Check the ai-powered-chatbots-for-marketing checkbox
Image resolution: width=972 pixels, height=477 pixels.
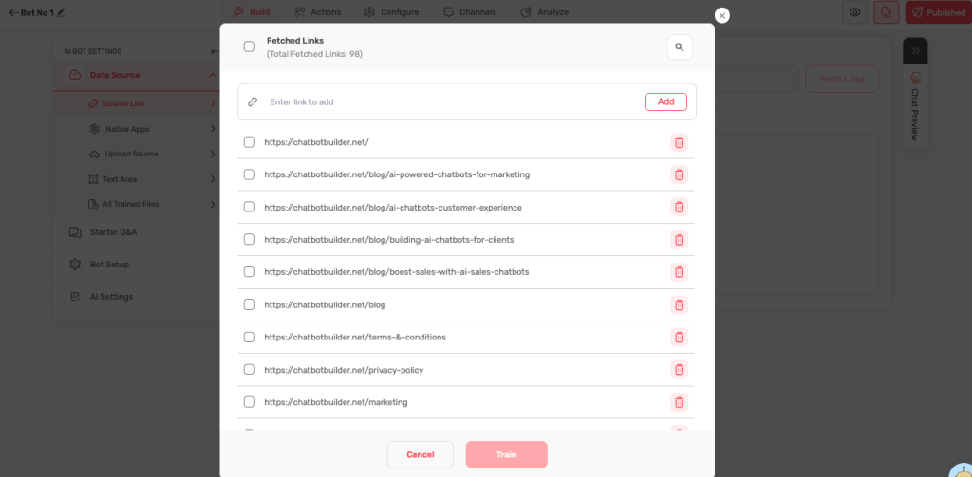pos(250,174)
